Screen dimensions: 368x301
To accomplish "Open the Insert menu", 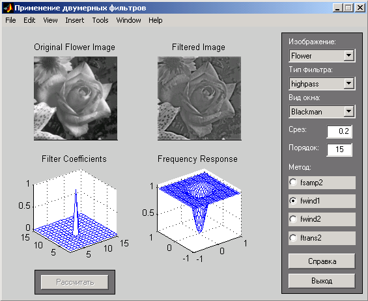I will pos(75,20).
